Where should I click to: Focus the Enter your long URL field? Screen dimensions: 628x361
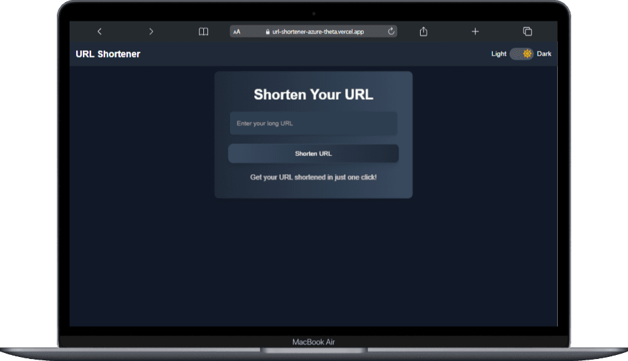pyautogui.click(x=313, y=123)
